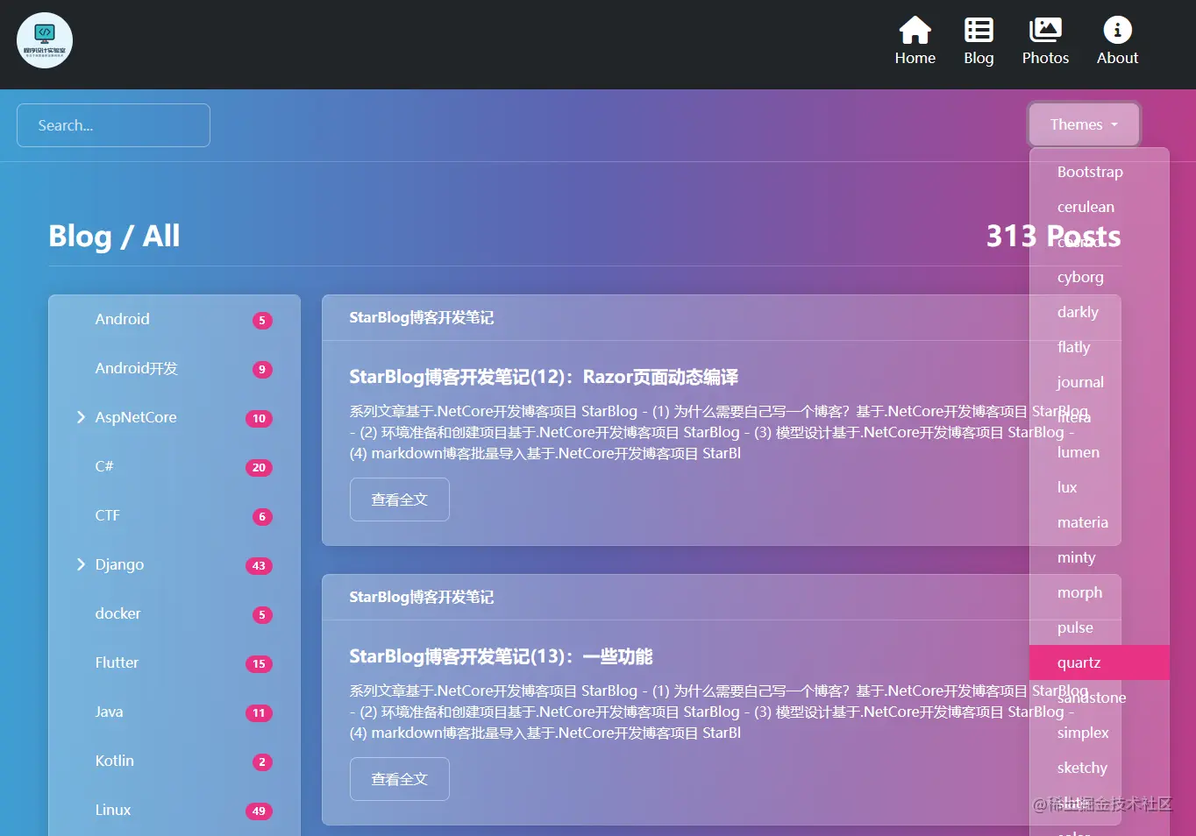Choose the lumen theme

pyautogui.click(x=1100, y=452)
